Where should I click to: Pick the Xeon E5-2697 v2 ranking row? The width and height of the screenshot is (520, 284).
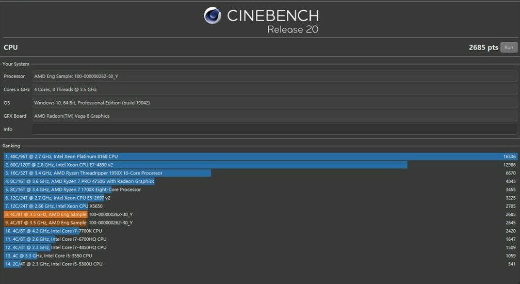coord(261,198)
